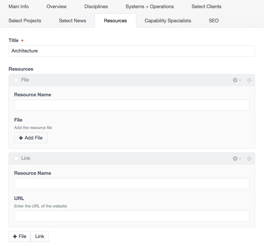Open the settings gear on the Link block
The image size is (264, 251).
235,158
